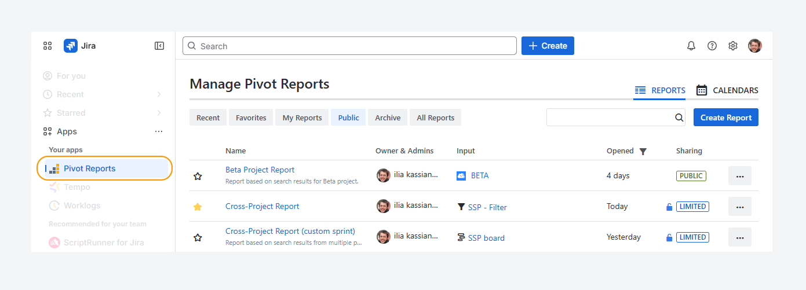The image size is (806, 290).
Task: Open the settings gear icon
Action: click(x=733, y=46)
